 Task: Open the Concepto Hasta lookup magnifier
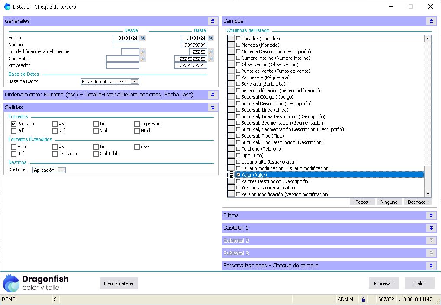coord(211,59)
